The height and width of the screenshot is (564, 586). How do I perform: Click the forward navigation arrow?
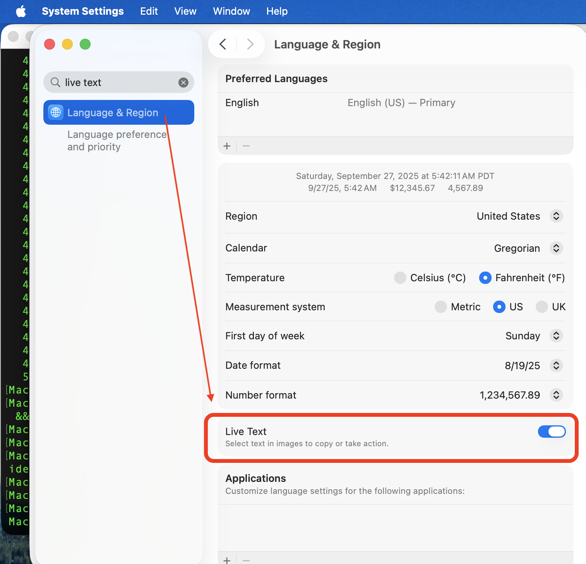point(250,44)
